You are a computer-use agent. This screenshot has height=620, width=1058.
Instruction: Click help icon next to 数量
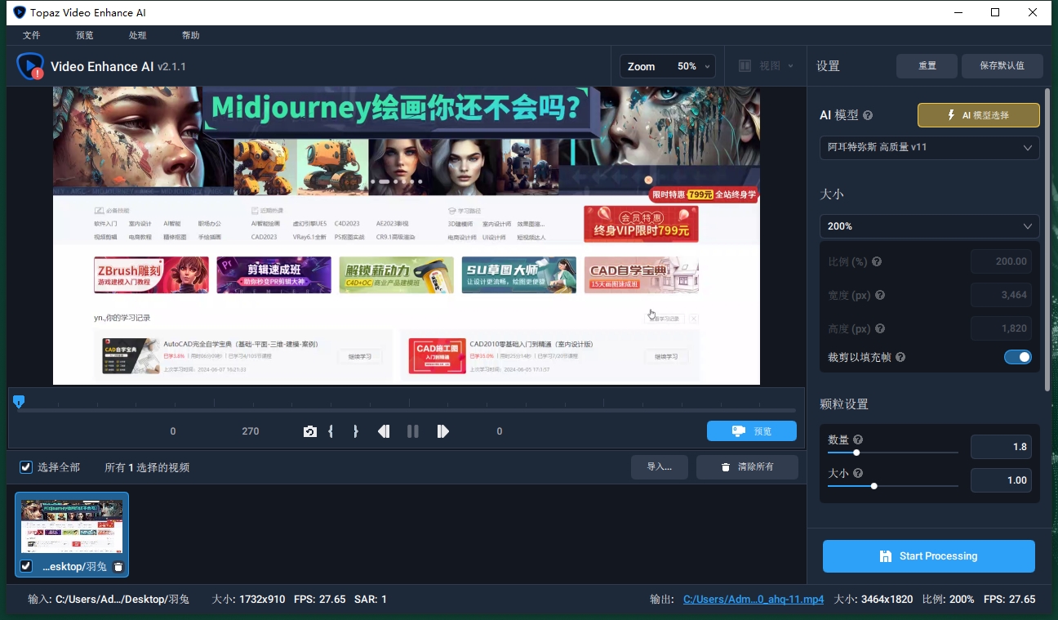click(858, 439)
